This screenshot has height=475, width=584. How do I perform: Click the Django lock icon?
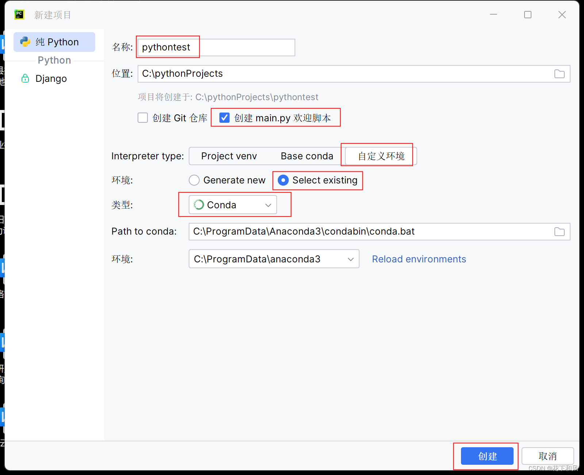(25, 78)
